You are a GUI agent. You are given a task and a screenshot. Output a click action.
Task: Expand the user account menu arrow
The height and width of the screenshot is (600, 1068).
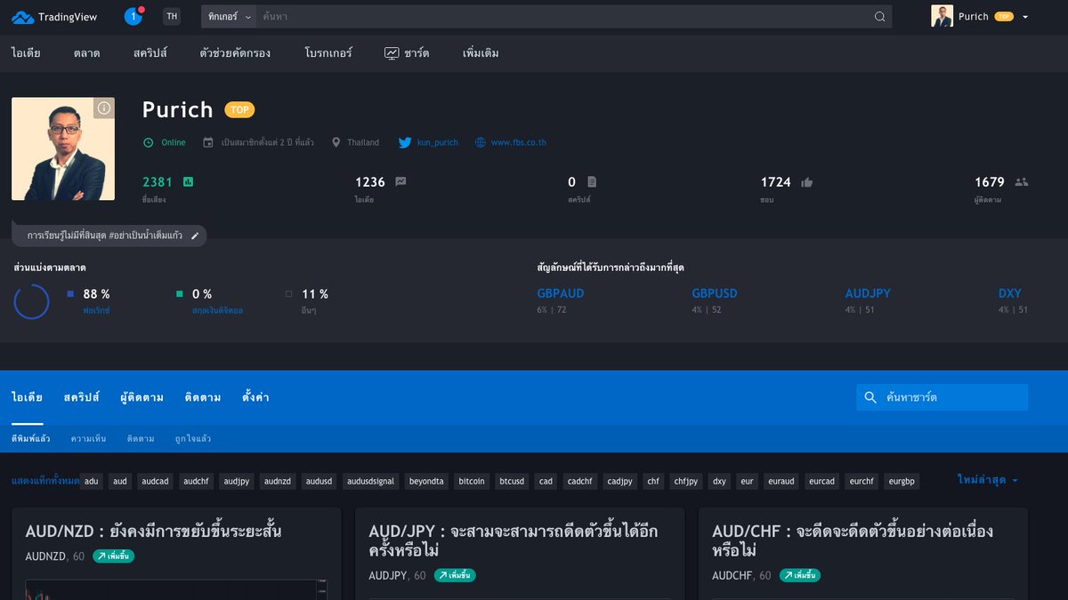point(1025,17)
